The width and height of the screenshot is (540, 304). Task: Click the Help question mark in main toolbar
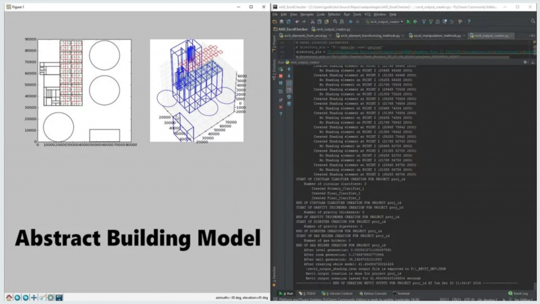(x=469, y=22)
